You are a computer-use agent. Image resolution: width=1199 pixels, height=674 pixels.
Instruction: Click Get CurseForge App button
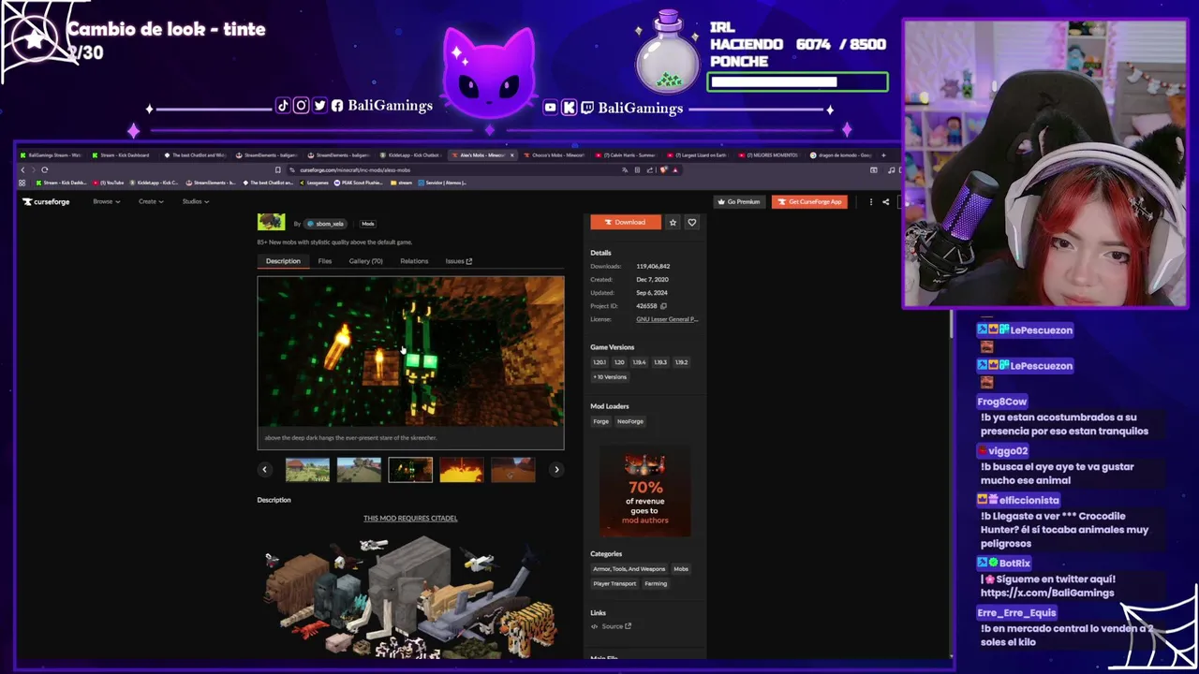point(809,202)
